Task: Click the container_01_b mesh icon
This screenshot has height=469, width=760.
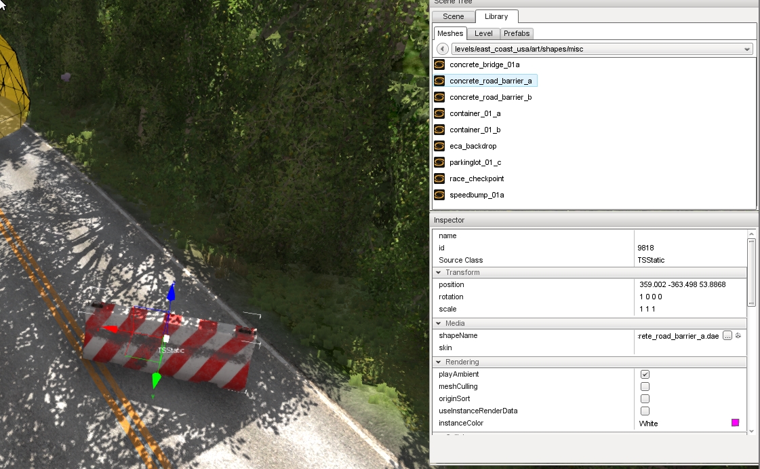Action: [x=439, y=130]
